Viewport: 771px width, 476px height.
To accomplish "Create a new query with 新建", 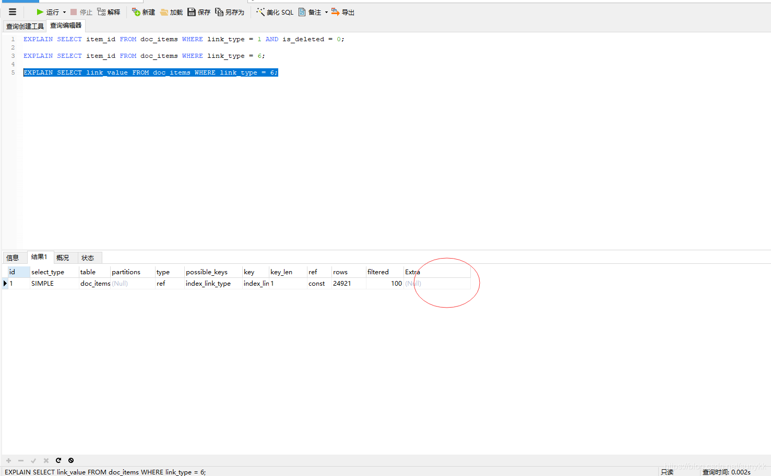I will click(144, 12).
